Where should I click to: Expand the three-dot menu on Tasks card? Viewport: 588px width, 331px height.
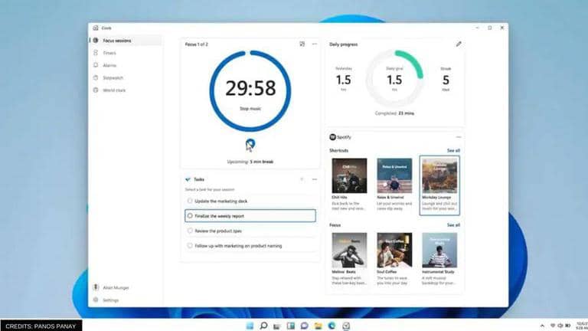point(315,179)
